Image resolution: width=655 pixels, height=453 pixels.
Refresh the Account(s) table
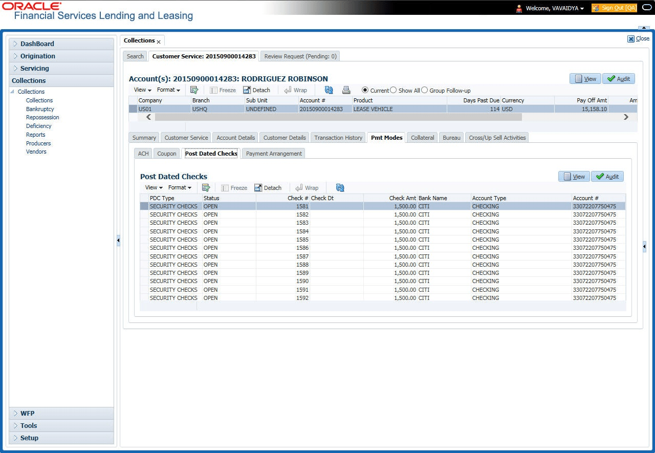pos(329,90)
